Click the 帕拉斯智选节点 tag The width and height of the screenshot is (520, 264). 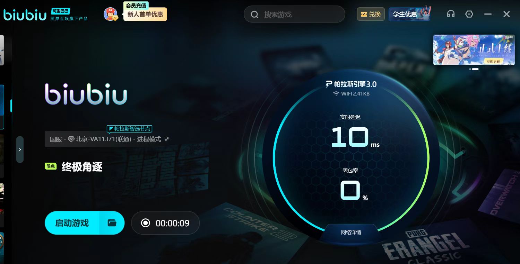pos(129,129)
